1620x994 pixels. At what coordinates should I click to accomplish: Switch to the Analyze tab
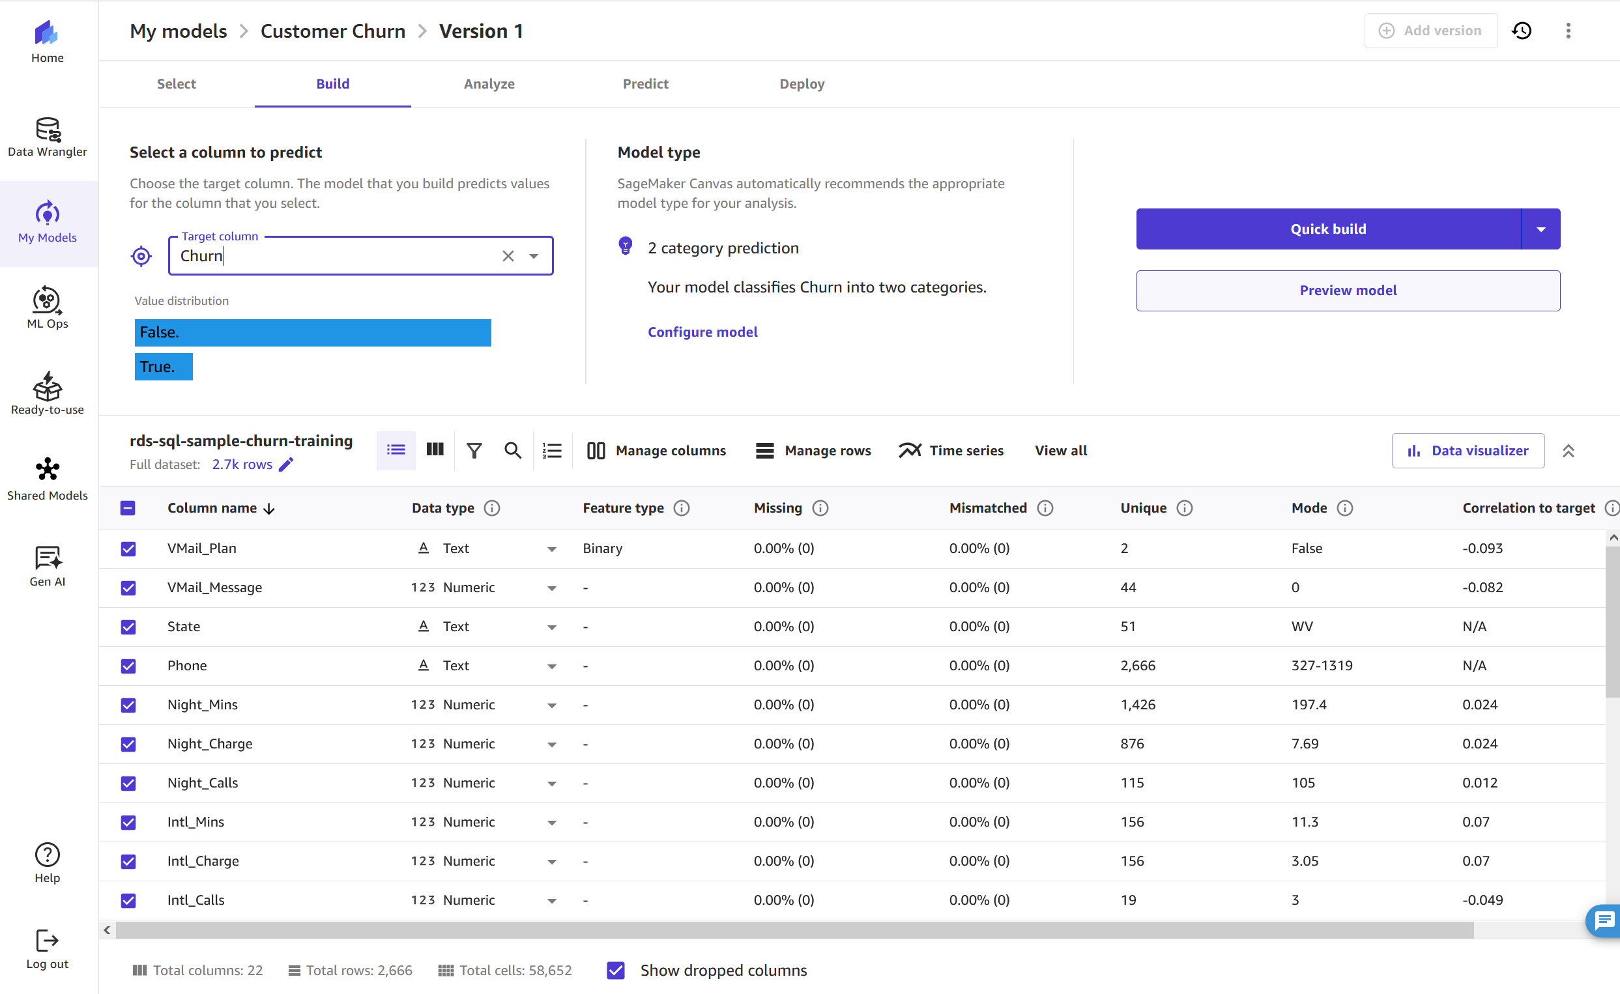[489, 84]
